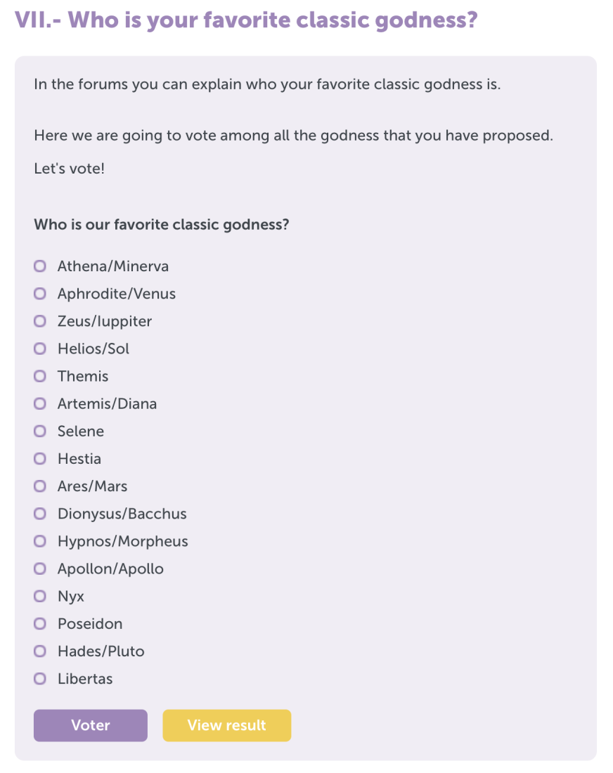
Task: Click the poll title heading
Action: tap(246, 20)
